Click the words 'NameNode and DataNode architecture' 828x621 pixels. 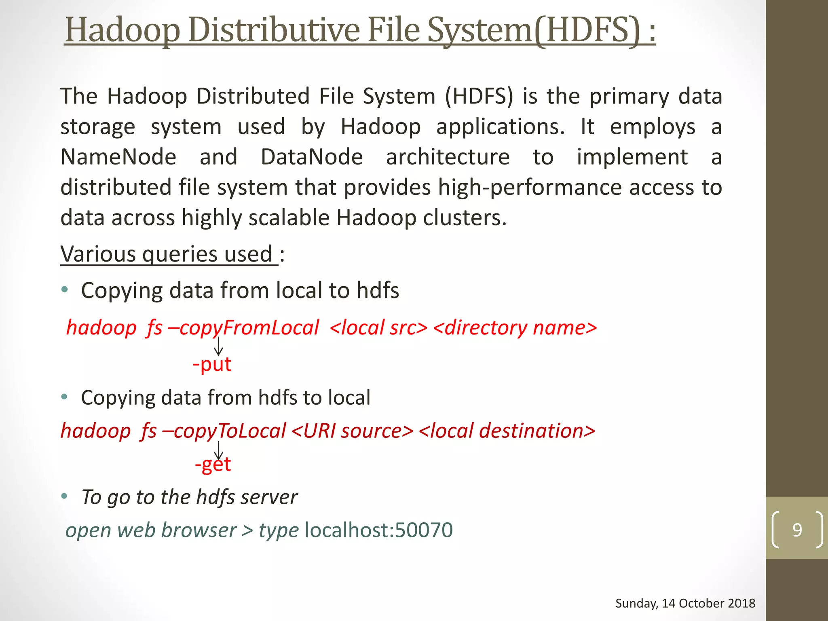[285, 157]
